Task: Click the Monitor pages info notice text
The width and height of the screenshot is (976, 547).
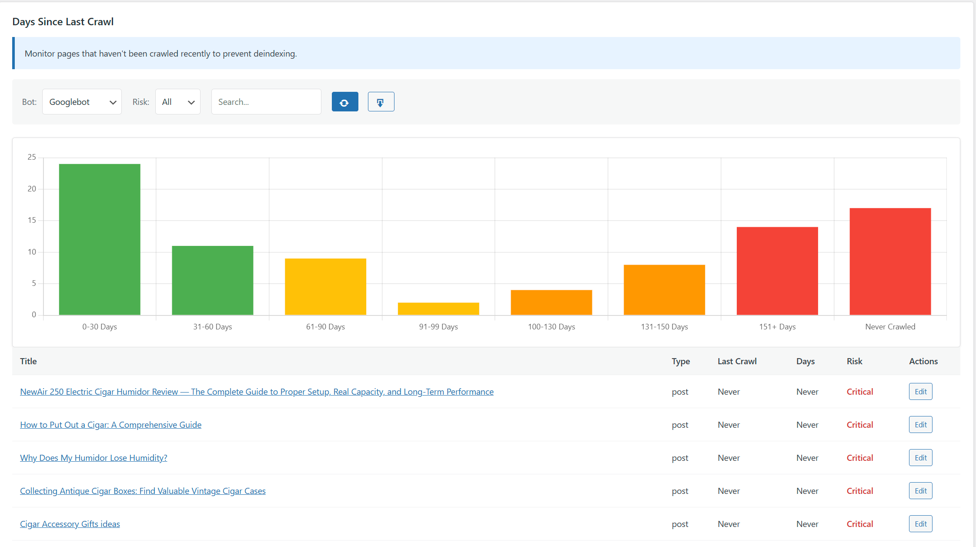Action: (x=160, y=54)
